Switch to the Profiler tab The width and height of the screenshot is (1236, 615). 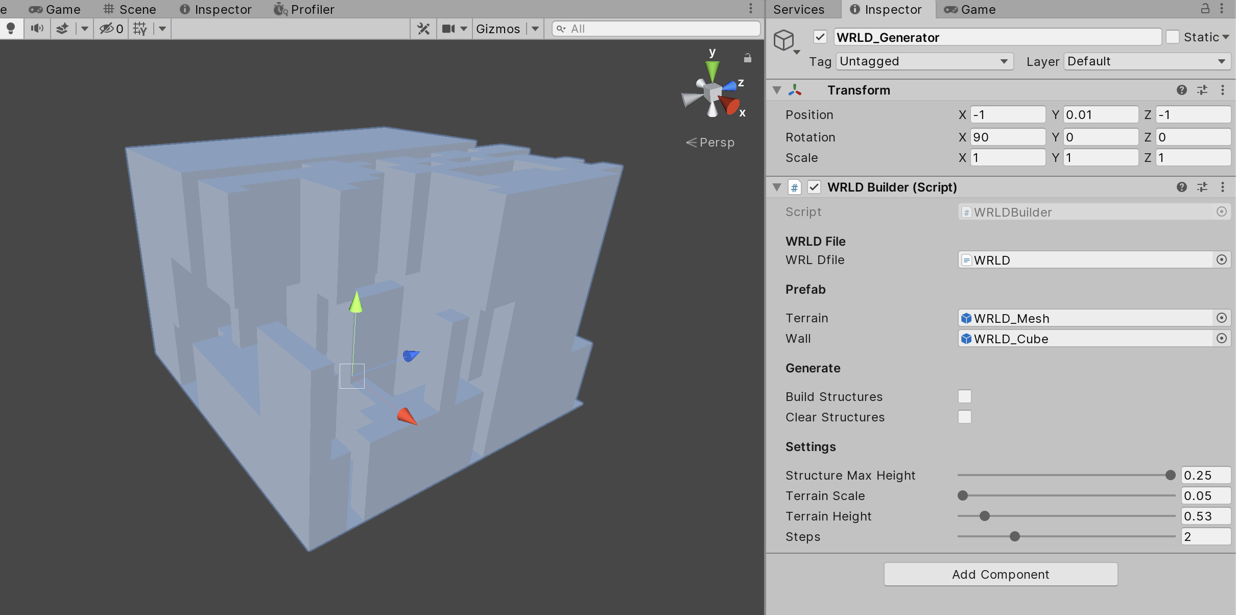(304, 9)
